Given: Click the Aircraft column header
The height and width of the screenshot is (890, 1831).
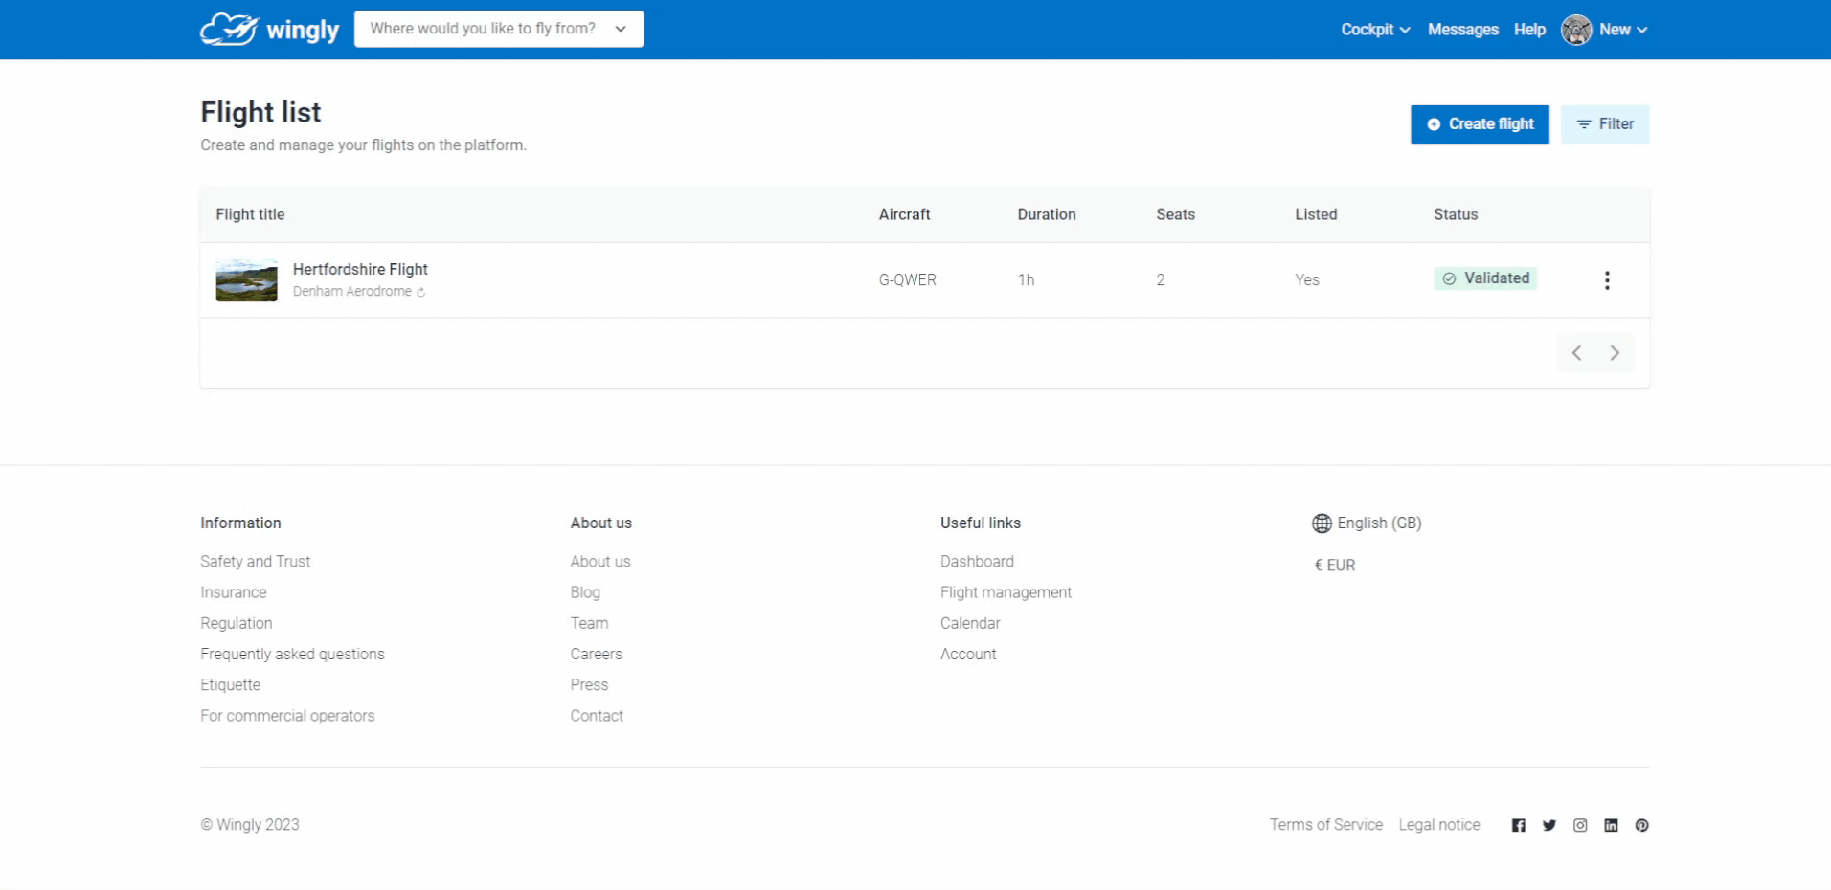Looking at the screenshot, I should click(904, 214).
